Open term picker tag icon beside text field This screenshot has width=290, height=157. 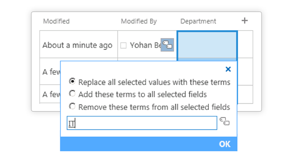pos(225,121)
